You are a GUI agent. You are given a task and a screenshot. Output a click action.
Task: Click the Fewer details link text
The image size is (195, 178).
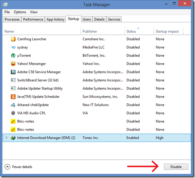[x=22, y=167]
